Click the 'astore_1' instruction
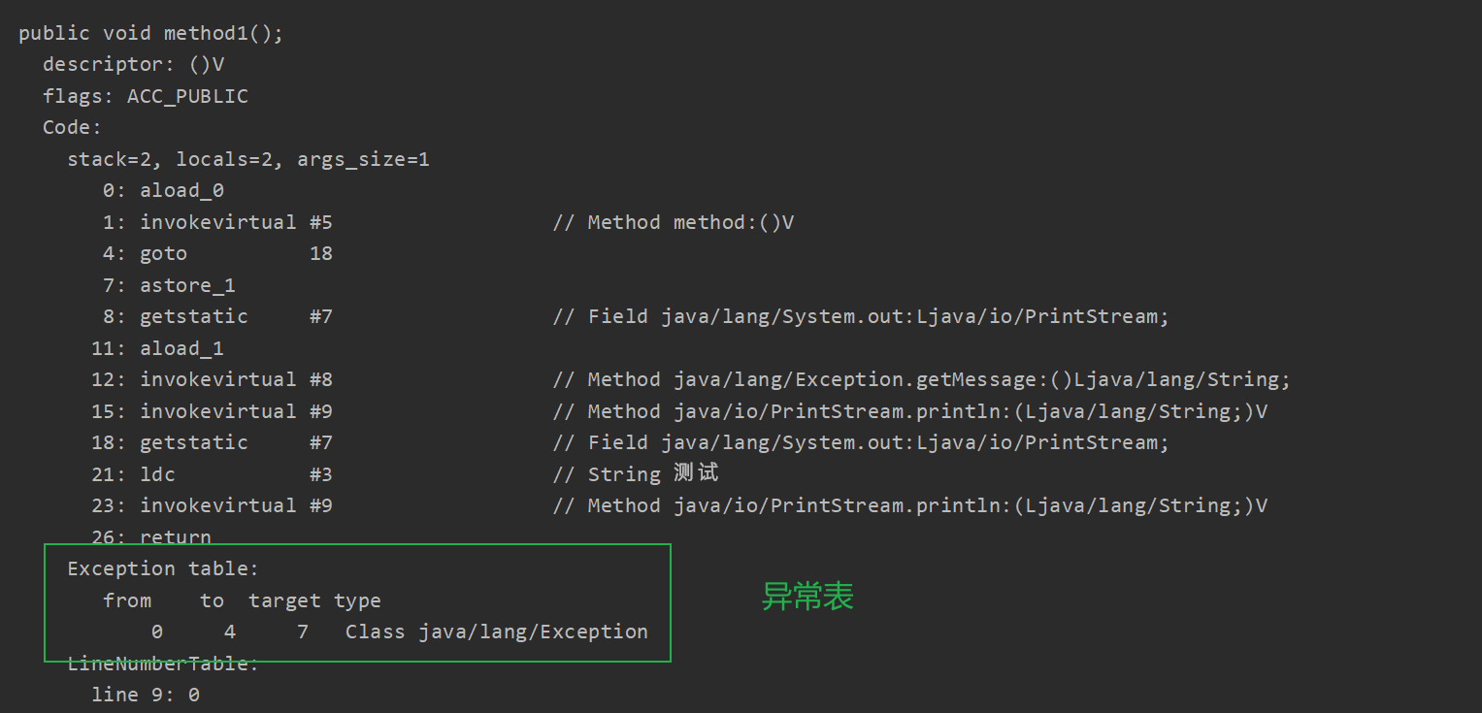1482x713 pixels. tap(187, 285)
